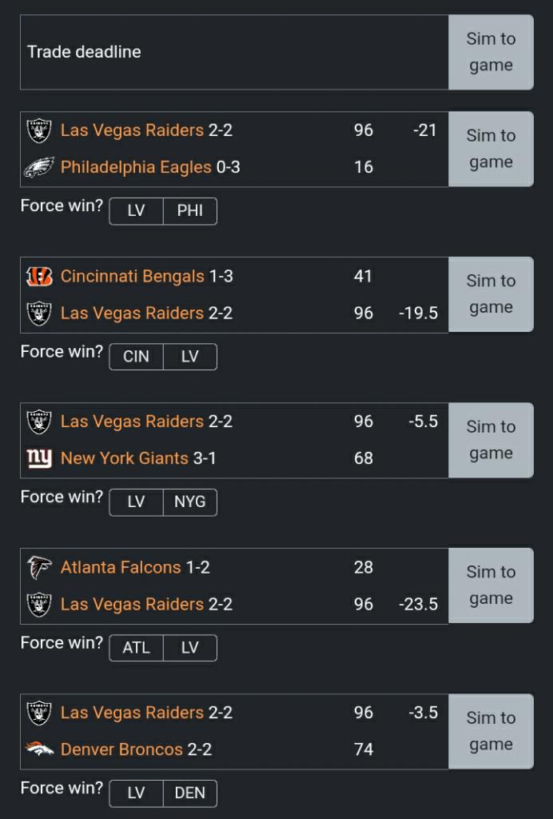Click Raiders logo in Giants matchup

pos(39,421)
